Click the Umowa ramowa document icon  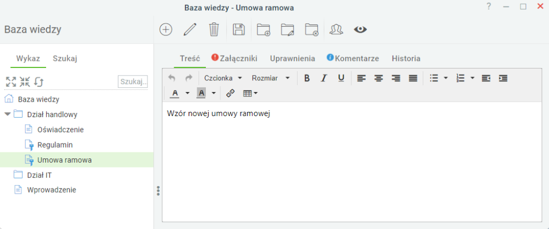coord(29,160)
